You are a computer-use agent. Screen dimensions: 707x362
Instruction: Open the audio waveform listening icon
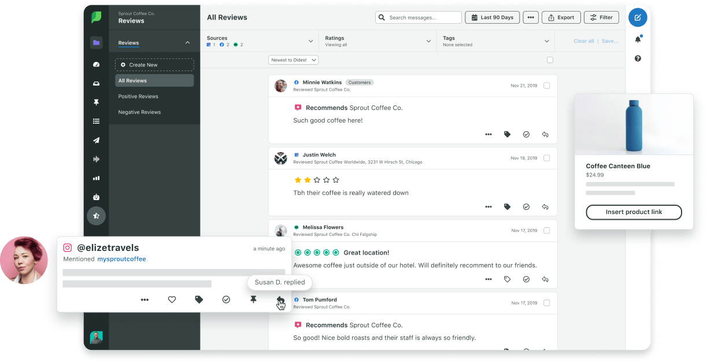(96, 159)
